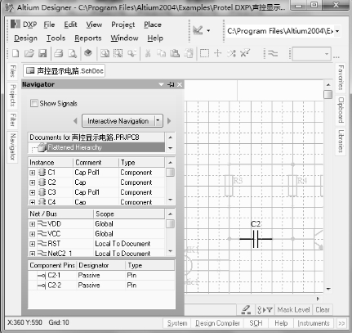352x333 pixels.
Task: Click the Cut scissors icon
Action: pyautogui.click(x=148, y=53)
